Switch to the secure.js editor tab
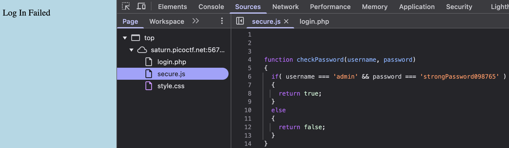Viewport: 509px width, 148px height. [x=266, y=22]
